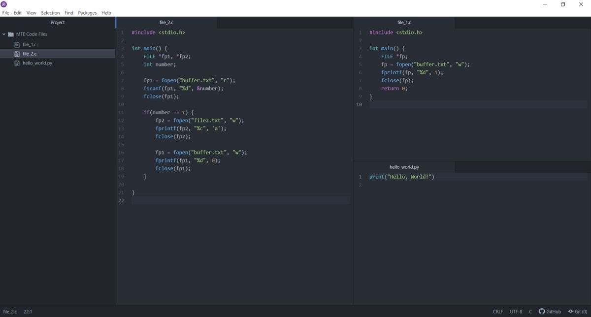Click the GitHub icon in status bar
This screenshot has width=591, height=317.
(542, 312)
